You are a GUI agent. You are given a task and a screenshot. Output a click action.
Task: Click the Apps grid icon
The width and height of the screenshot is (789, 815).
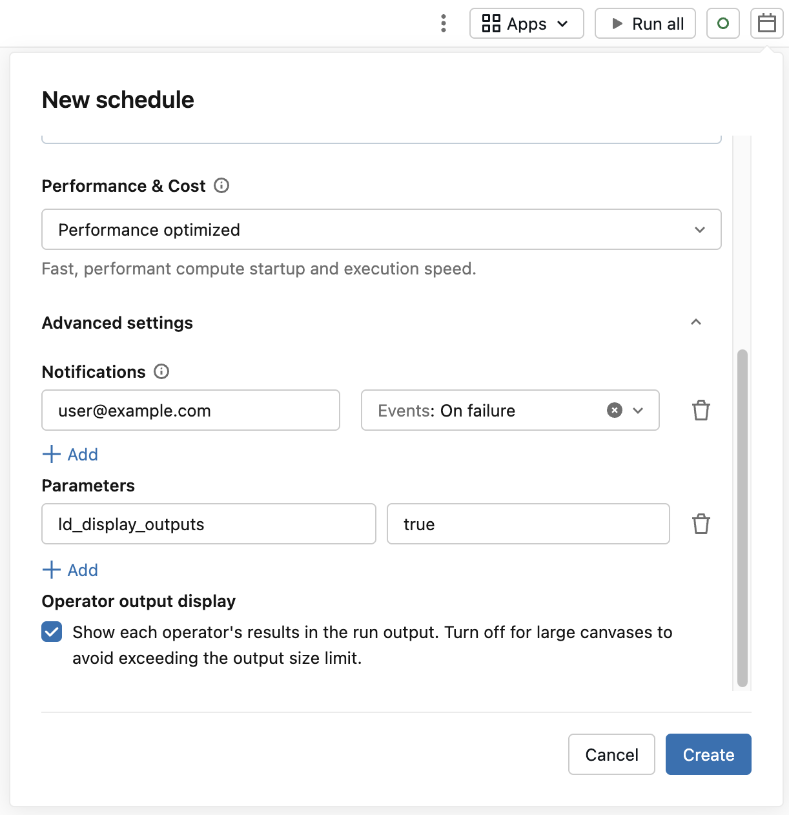(491, 23)
